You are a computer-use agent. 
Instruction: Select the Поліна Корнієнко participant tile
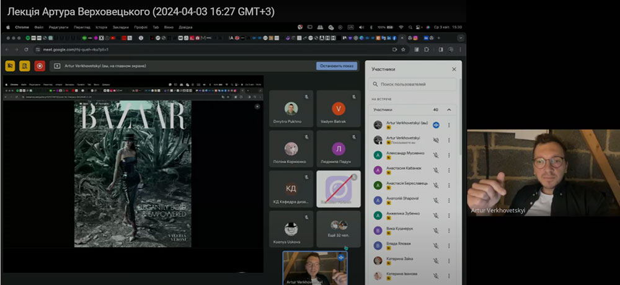pos(291,149)
